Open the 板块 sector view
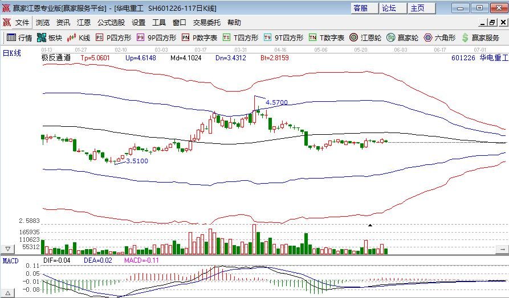509x298 pixels. coord(50,38)
